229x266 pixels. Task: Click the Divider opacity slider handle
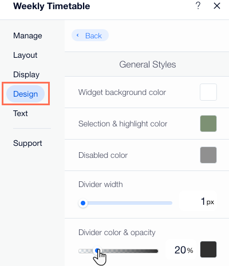[97, 251]
